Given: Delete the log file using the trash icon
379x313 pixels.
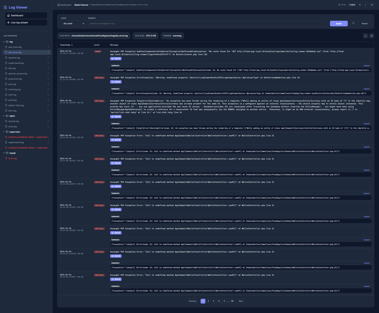Looking at the screenshot, I should click(x=372, y=36).
